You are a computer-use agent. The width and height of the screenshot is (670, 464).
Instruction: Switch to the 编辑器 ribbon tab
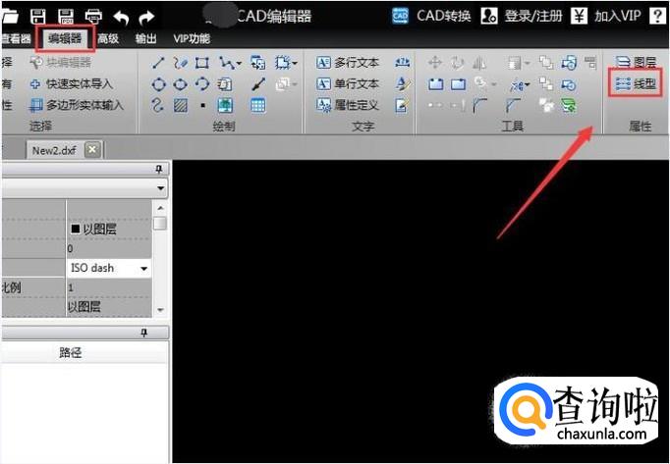[x=65, y=39]
